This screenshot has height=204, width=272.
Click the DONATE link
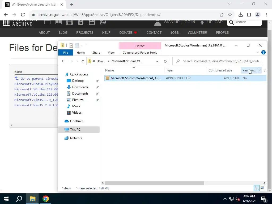[128, 33]
